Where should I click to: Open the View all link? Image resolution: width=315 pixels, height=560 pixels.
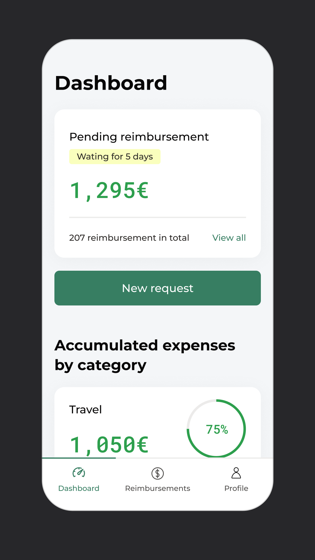[x=229, y=238]
